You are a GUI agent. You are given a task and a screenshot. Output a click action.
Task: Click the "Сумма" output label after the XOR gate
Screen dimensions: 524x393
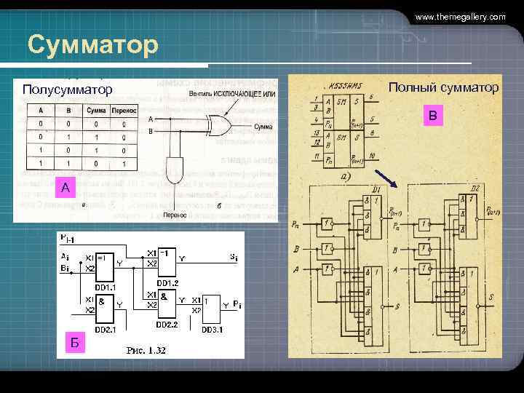pos(263,127)
